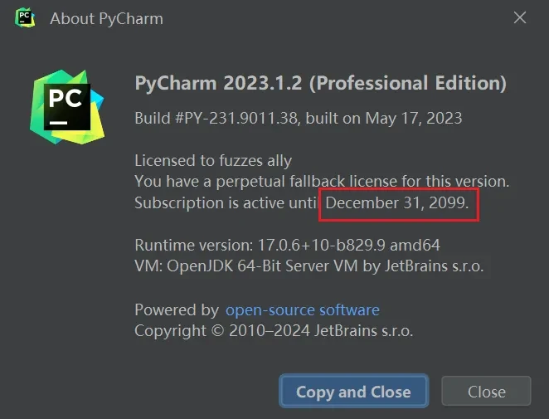This screenshot has width=549, height=419.
Task: Click the small PyCharm icon in title bar
Action: [x=26, y=17]
